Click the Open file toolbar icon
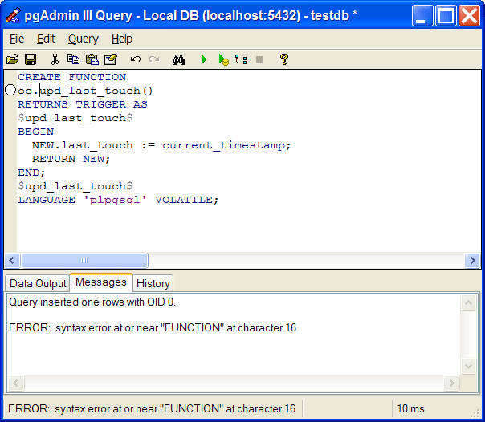Viewport: 485px width, 422px height. (12, 59)
